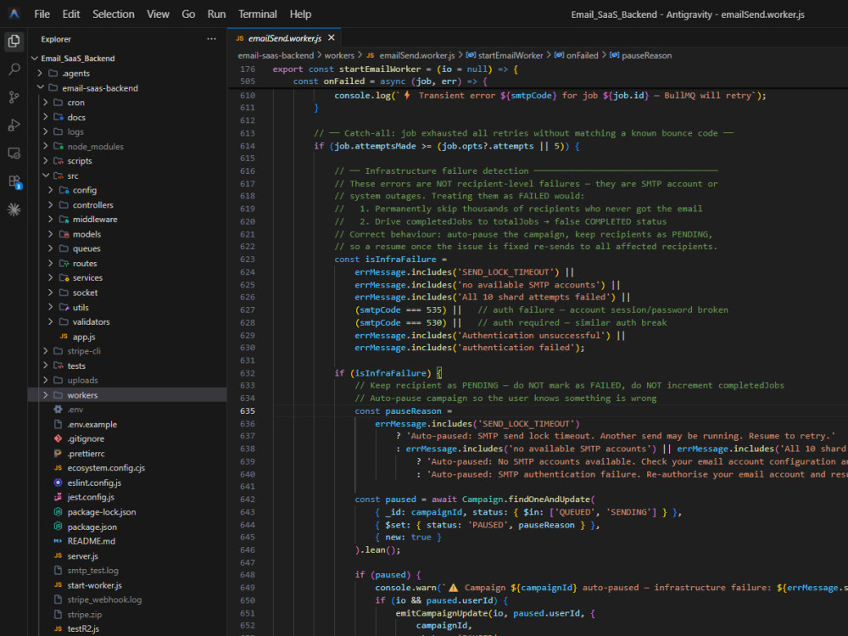Select the emailSend.worker.js editor tab
The height and width of the screenshot is (636, 848).
pos(285,38)
